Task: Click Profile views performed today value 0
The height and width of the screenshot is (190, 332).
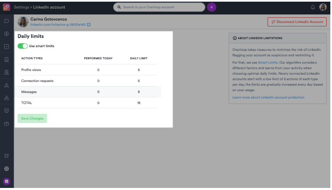Action: tap(98, 70)
